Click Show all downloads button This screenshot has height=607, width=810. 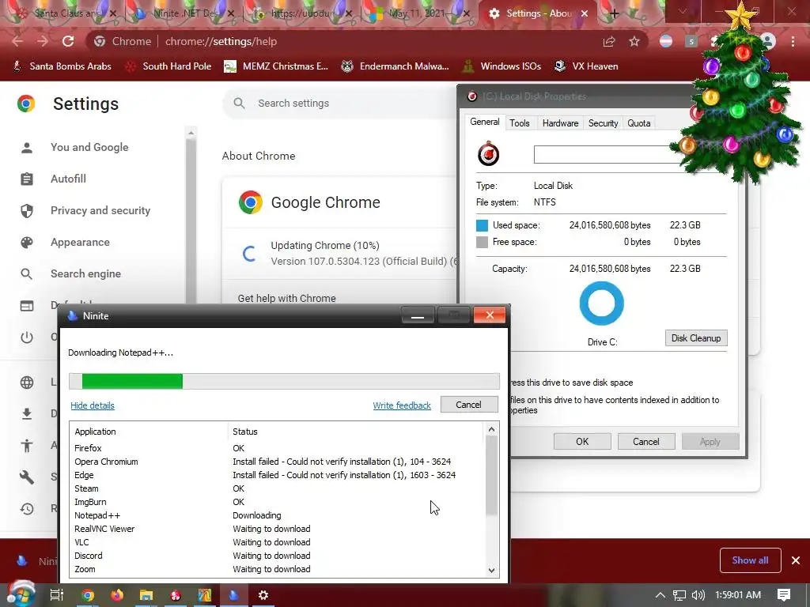[750, 560]
